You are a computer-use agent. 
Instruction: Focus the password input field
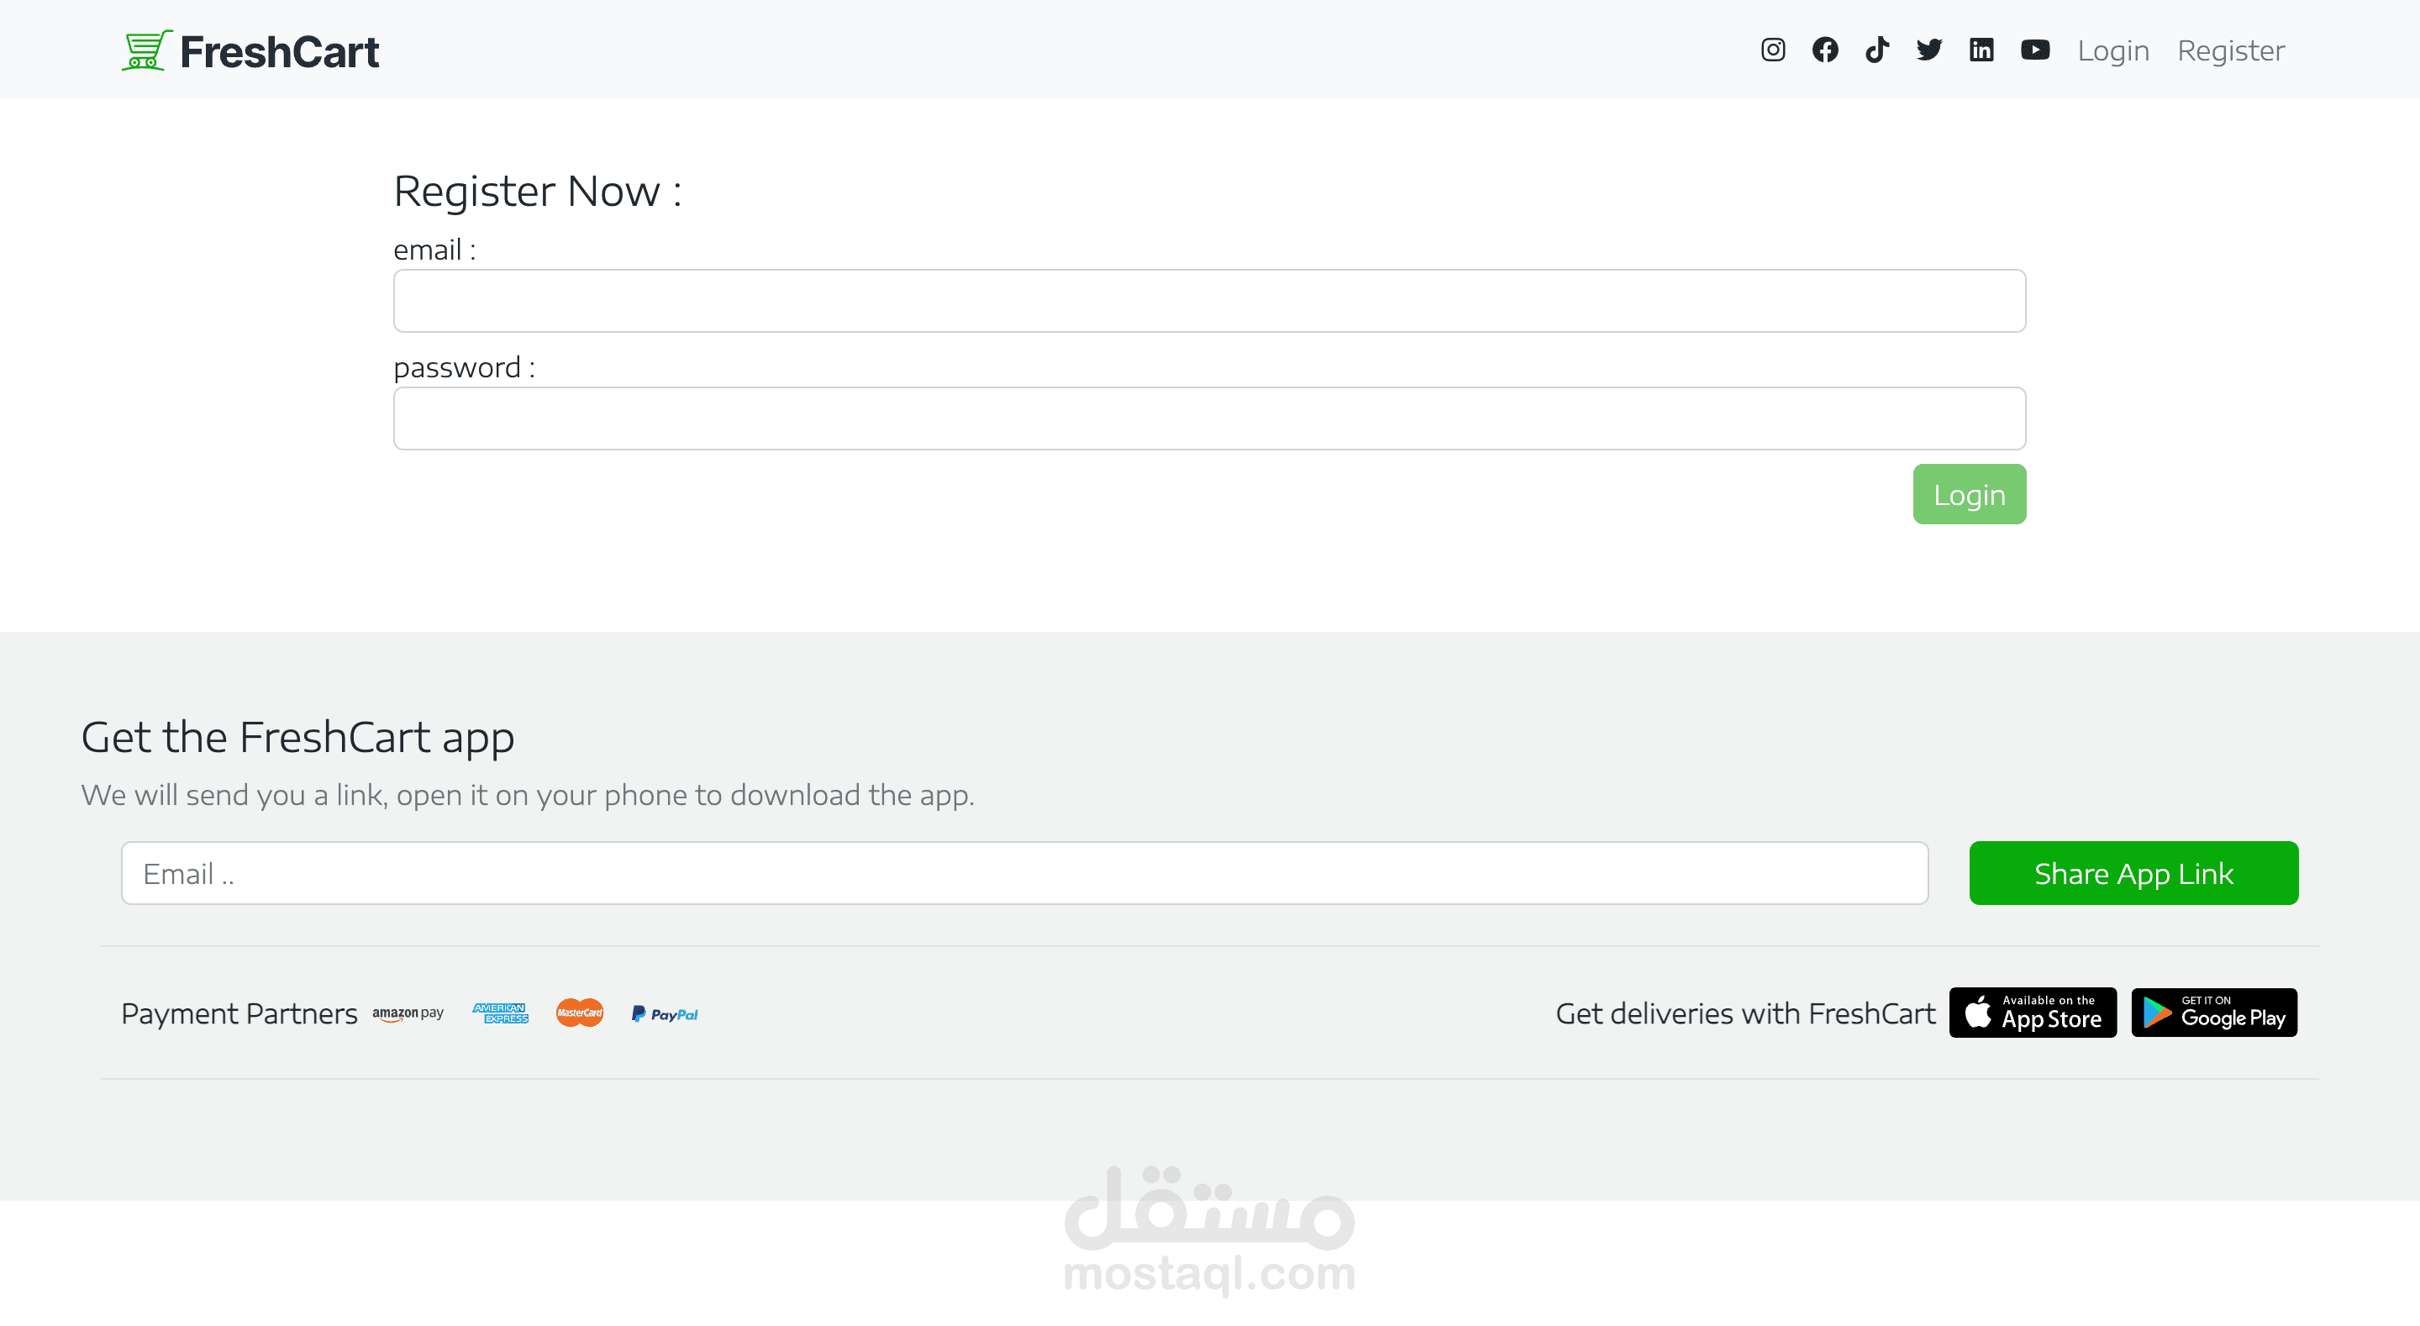tap(1209, 418)
